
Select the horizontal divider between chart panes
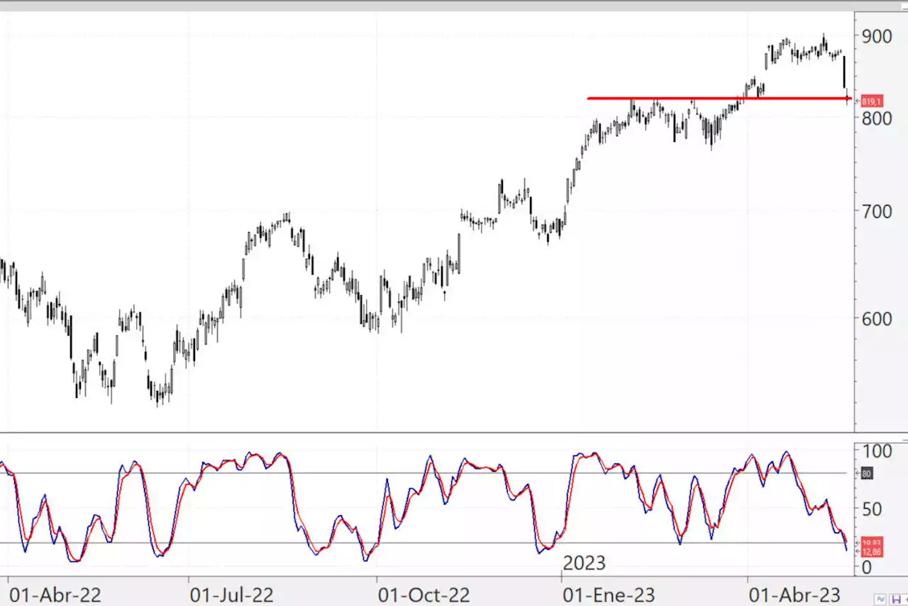454,432
